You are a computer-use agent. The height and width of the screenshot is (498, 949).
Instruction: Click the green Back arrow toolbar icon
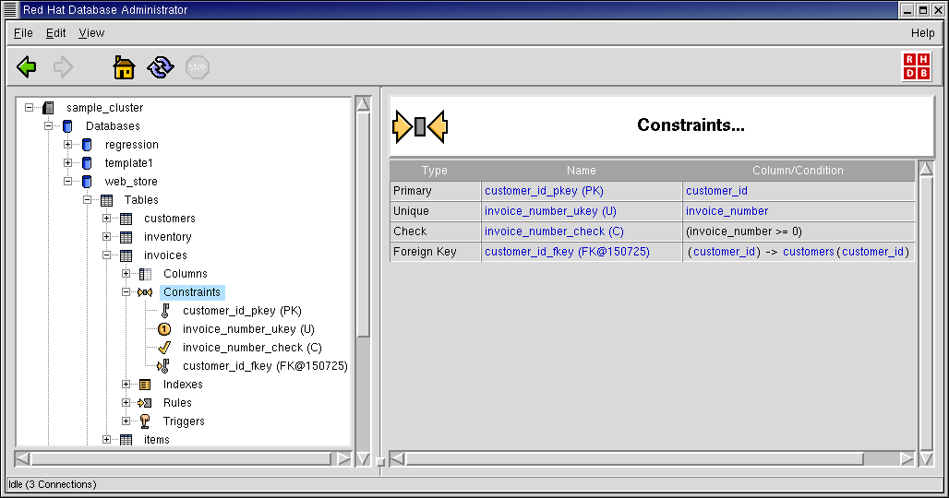click(x=27, y=67)
